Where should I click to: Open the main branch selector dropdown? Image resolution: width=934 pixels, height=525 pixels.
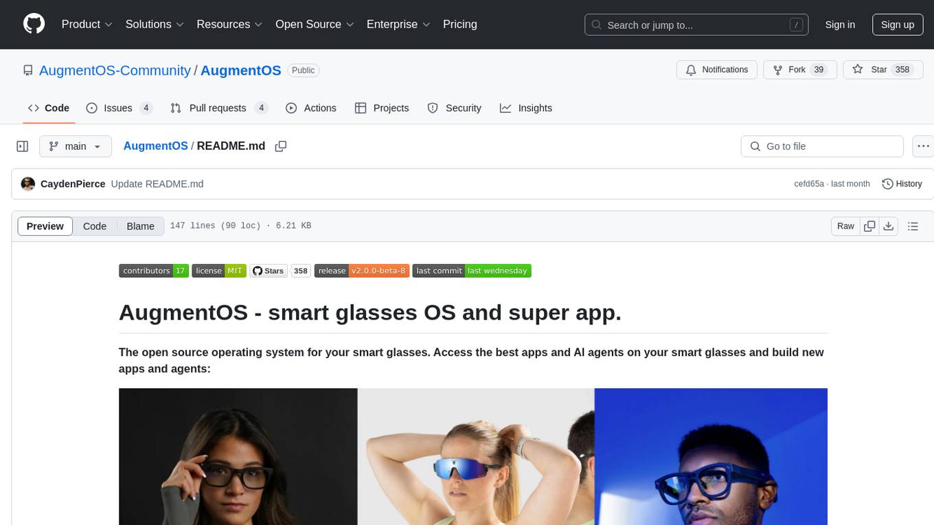(75, 146)
